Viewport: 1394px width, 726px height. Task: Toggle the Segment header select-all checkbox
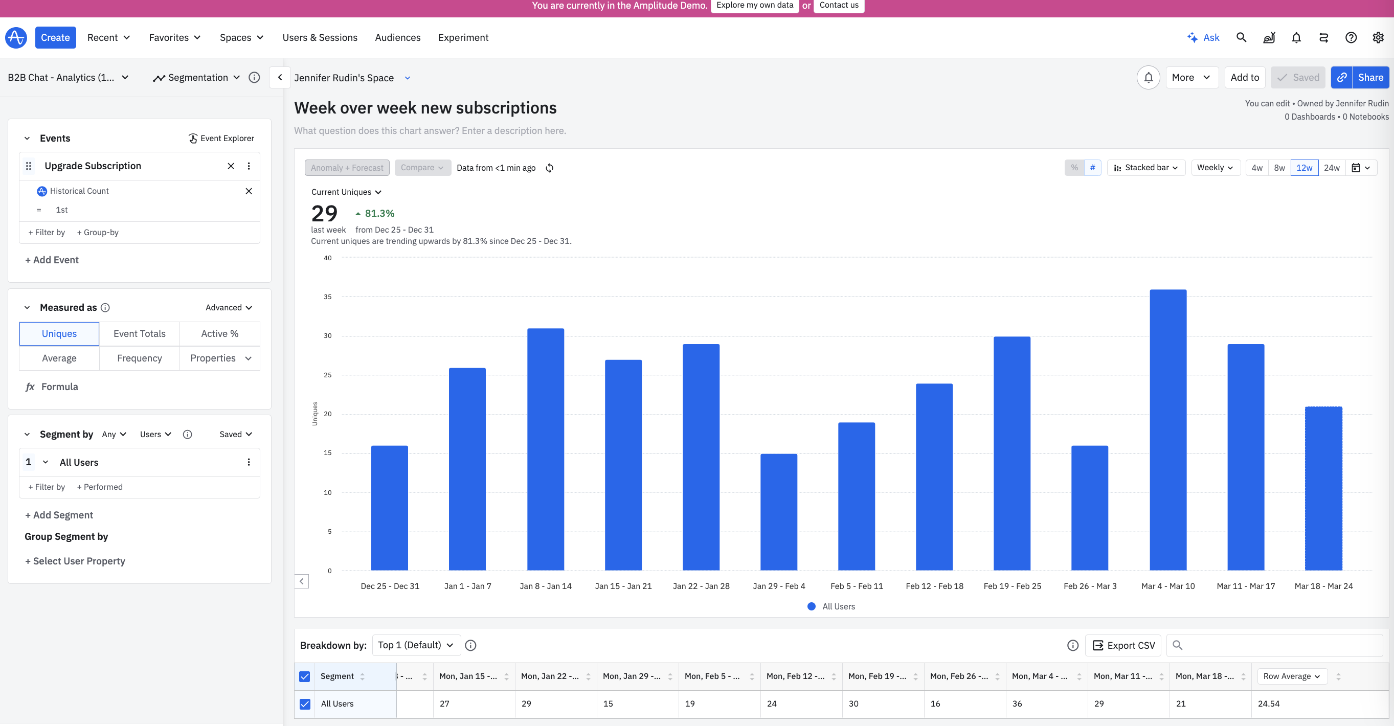point(305,676)
